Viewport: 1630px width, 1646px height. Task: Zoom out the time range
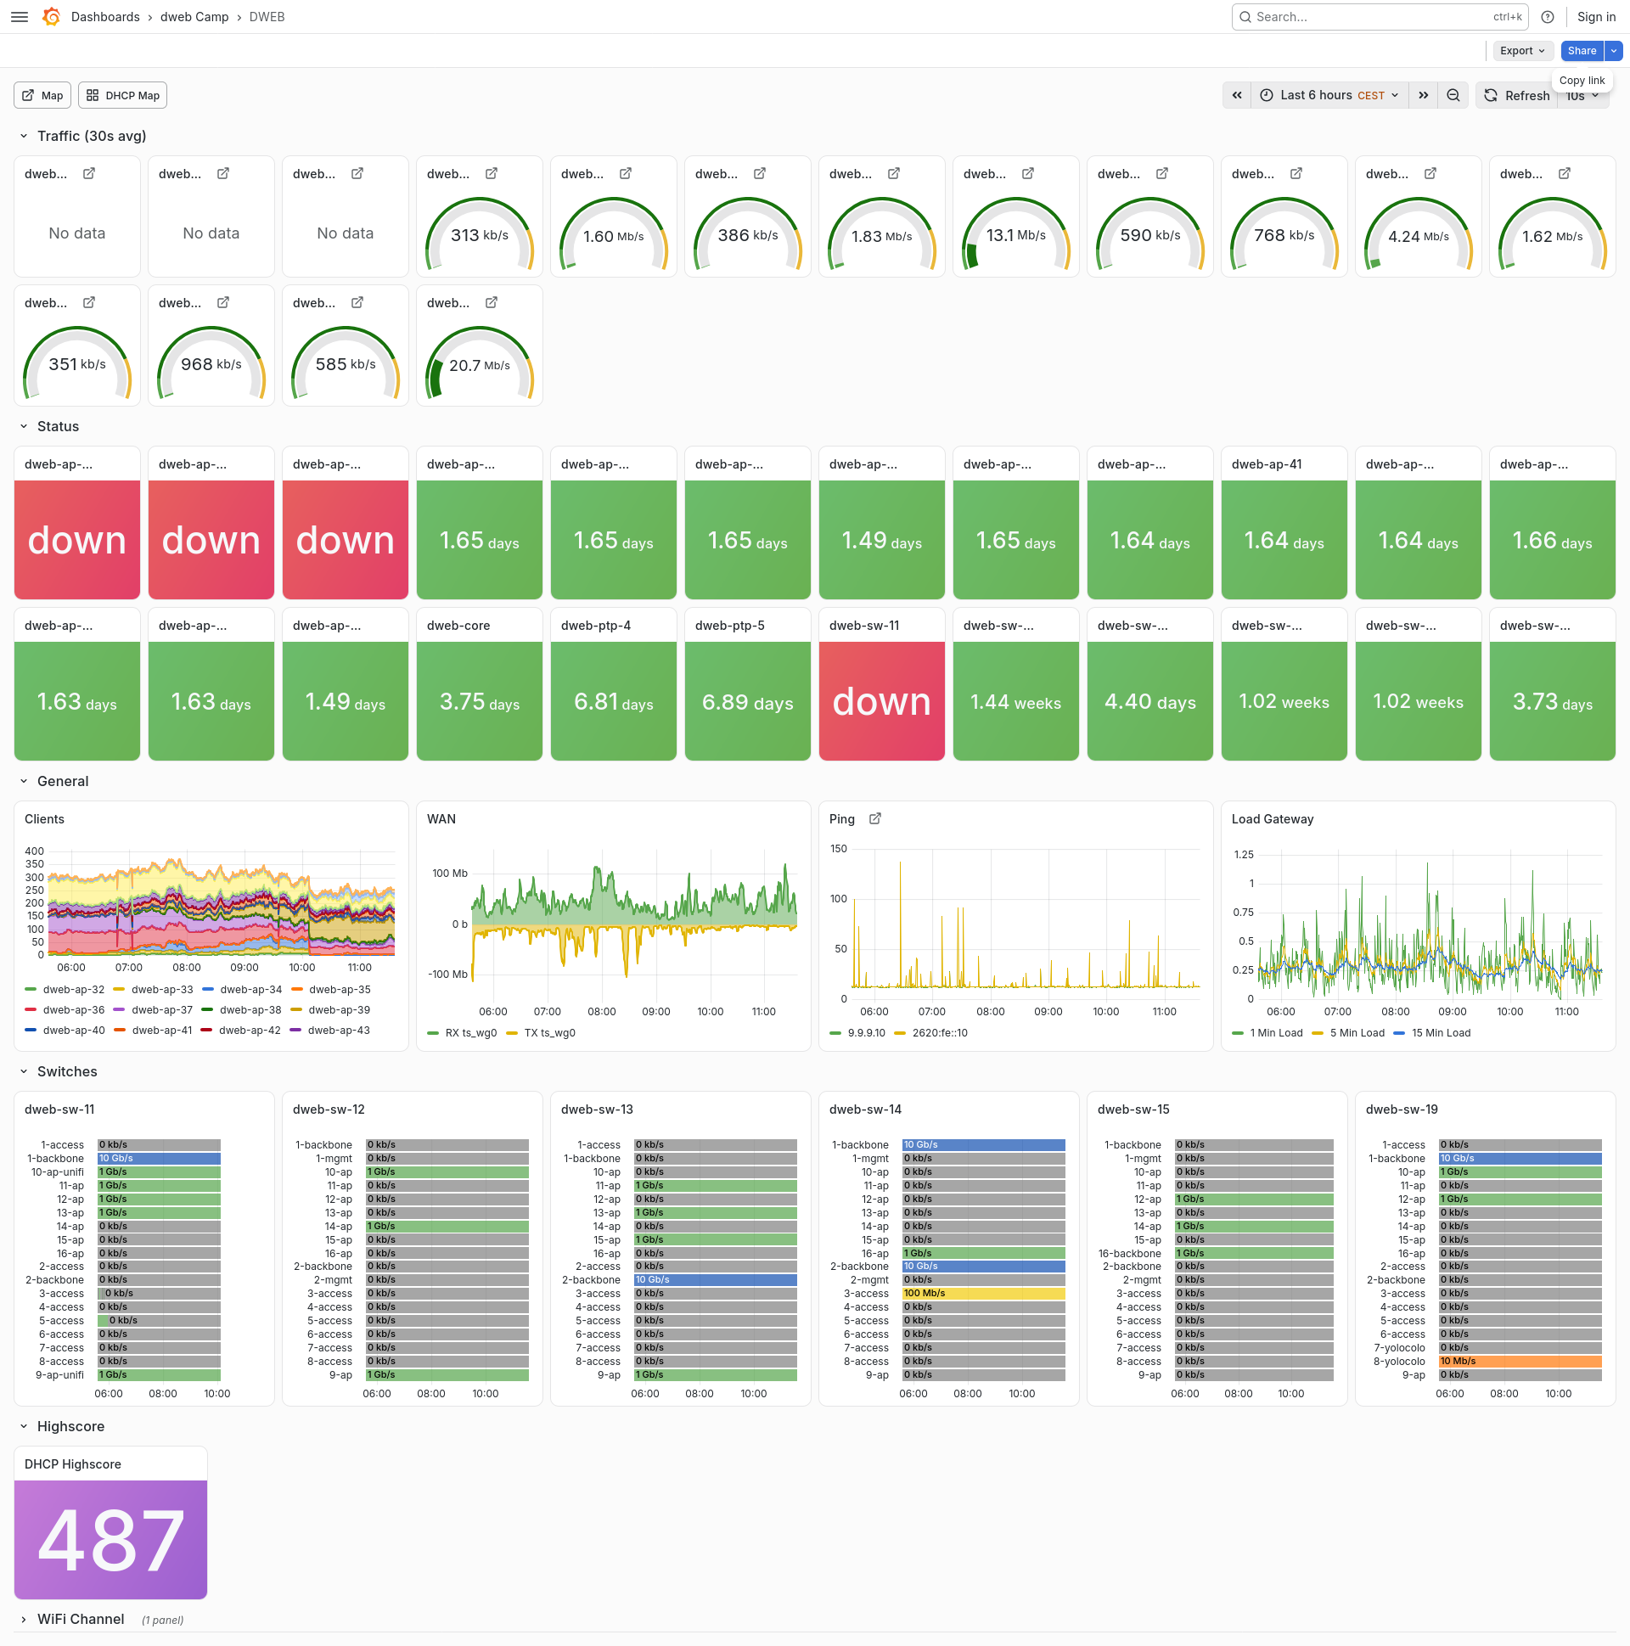coord(1453,95)
